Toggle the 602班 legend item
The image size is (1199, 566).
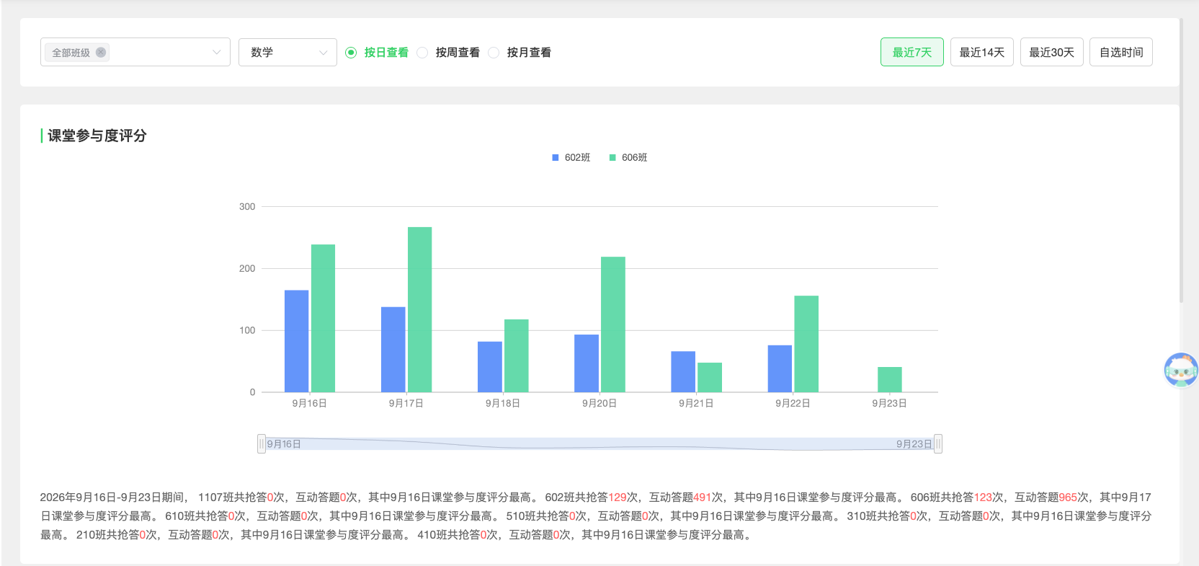[x=571, y=157]
